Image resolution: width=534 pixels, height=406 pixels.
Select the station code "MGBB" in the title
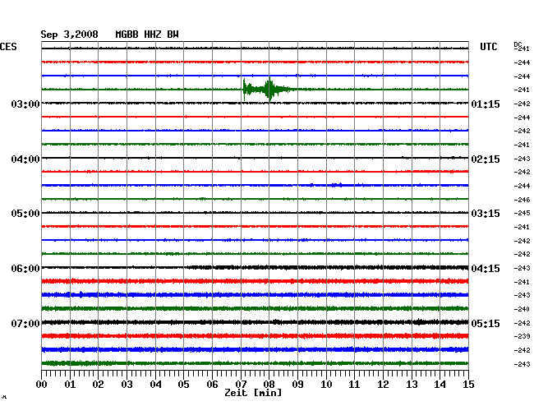click(x=127, y=35)
